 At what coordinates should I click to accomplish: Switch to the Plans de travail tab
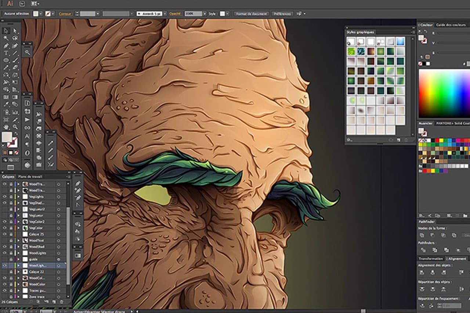pos(30,176)
